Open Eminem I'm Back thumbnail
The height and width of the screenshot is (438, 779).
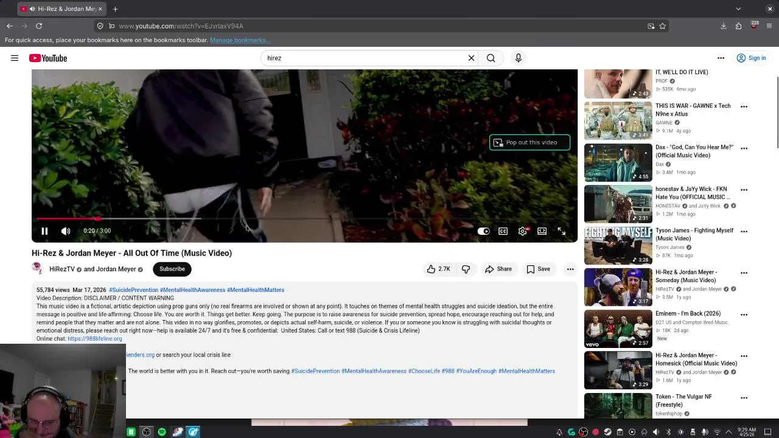(x=618, y=328)
